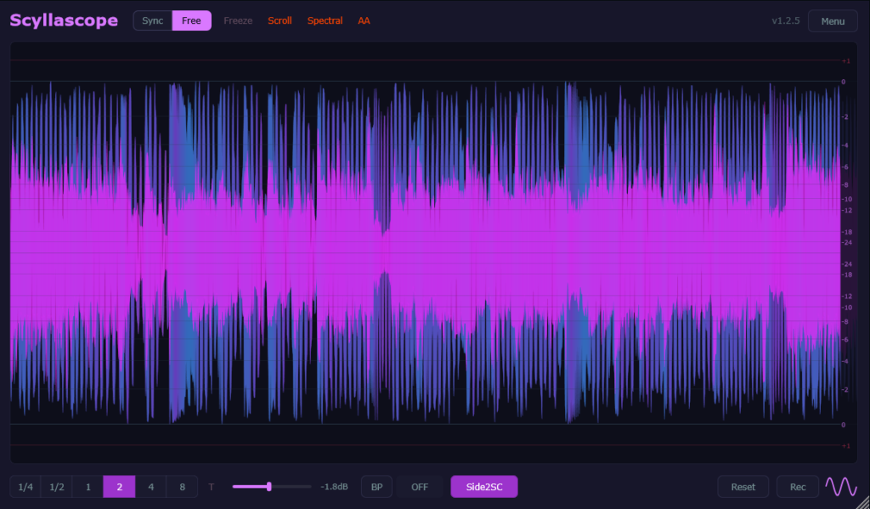Click the threshold slider handle
This screenshot has height=509, width=870.
[269, 487]
